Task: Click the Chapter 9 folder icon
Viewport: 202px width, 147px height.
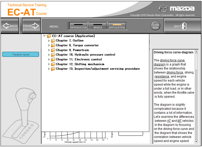Action: [x=53, y=50]
